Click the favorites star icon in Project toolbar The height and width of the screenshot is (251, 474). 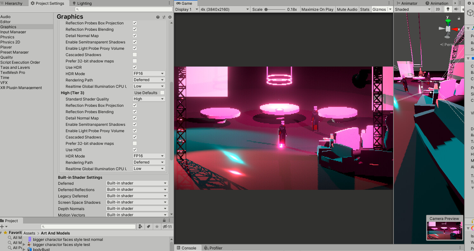point(157,227)
